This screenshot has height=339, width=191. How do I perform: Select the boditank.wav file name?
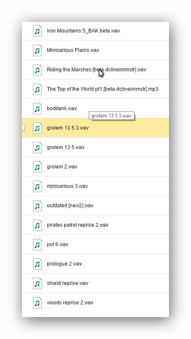click(62, 108)
